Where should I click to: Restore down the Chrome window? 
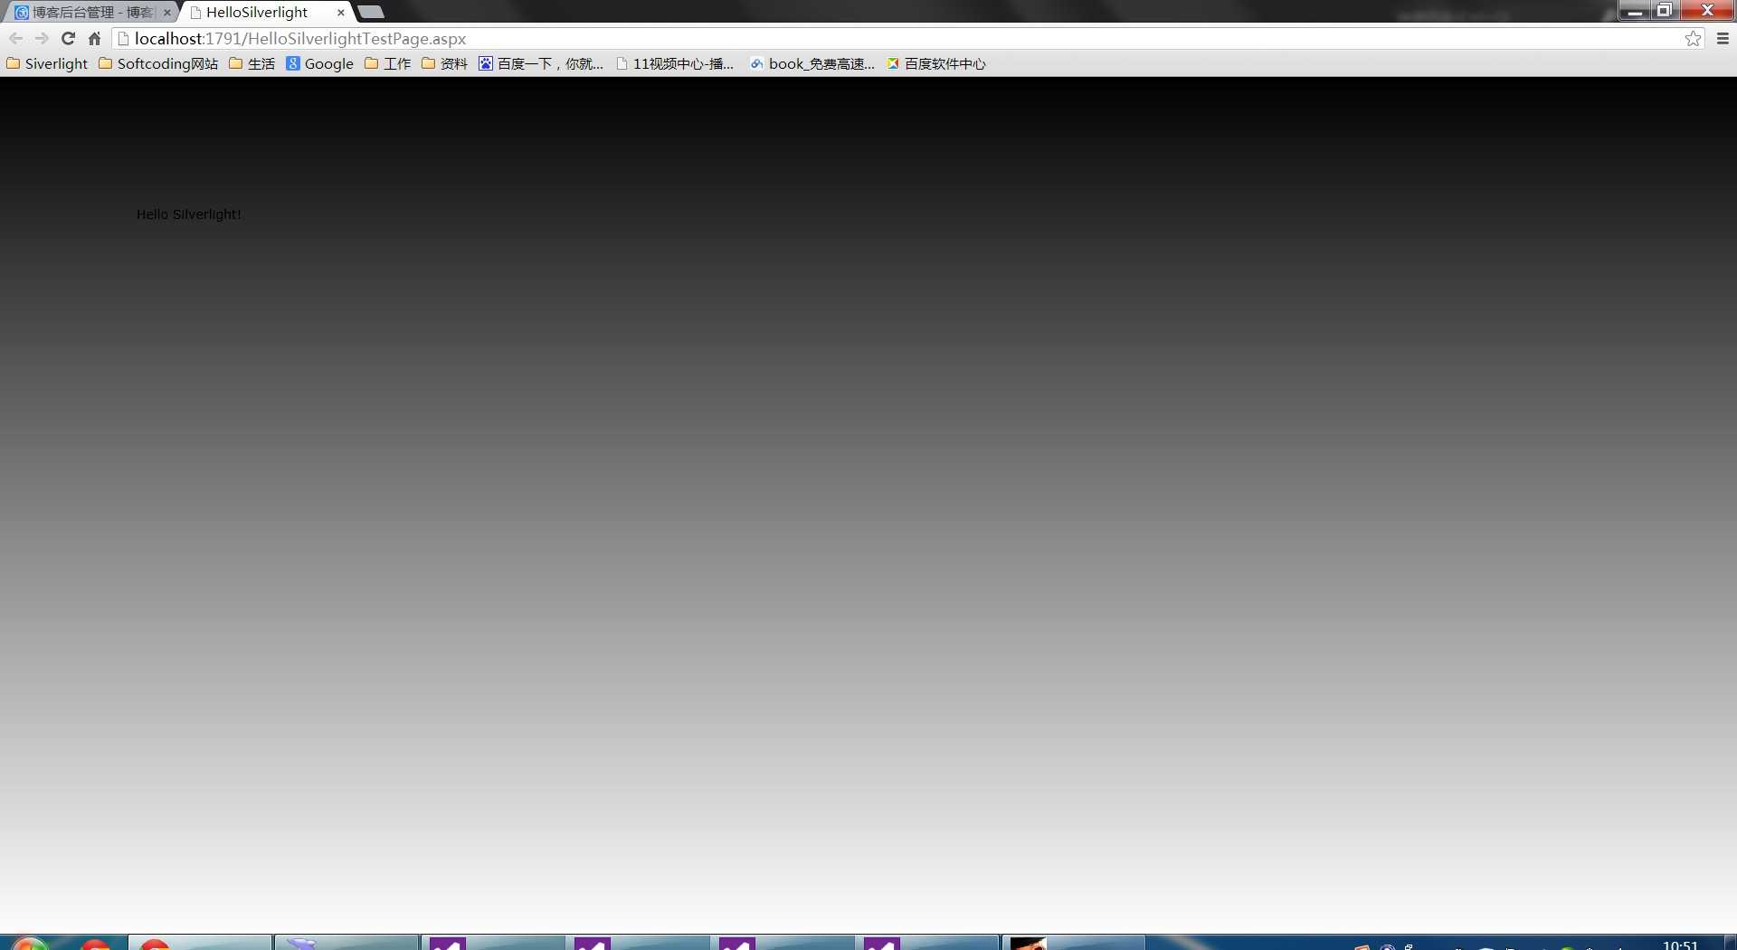click(x=1664, y=10)
